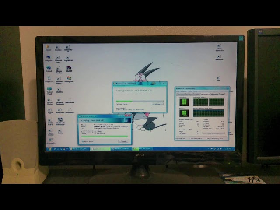This screenshot has height=210, width=280.
Task: Switch to the green copy-progress taskbar button
Action: pyautogui.click(x=100, y=149)
